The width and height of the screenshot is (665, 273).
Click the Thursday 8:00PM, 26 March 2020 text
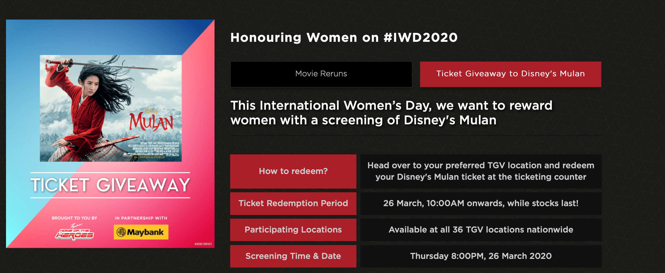click(481, 256)
